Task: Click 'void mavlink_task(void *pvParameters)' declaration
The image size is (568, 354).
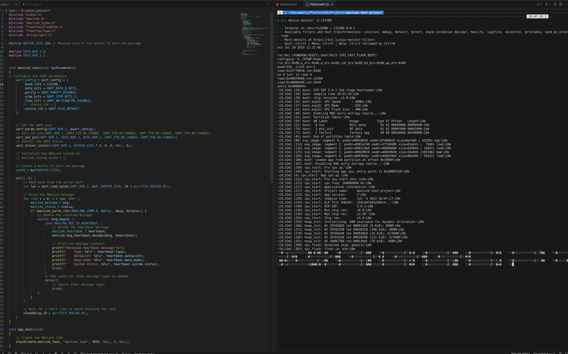Action: pos(42,68)
